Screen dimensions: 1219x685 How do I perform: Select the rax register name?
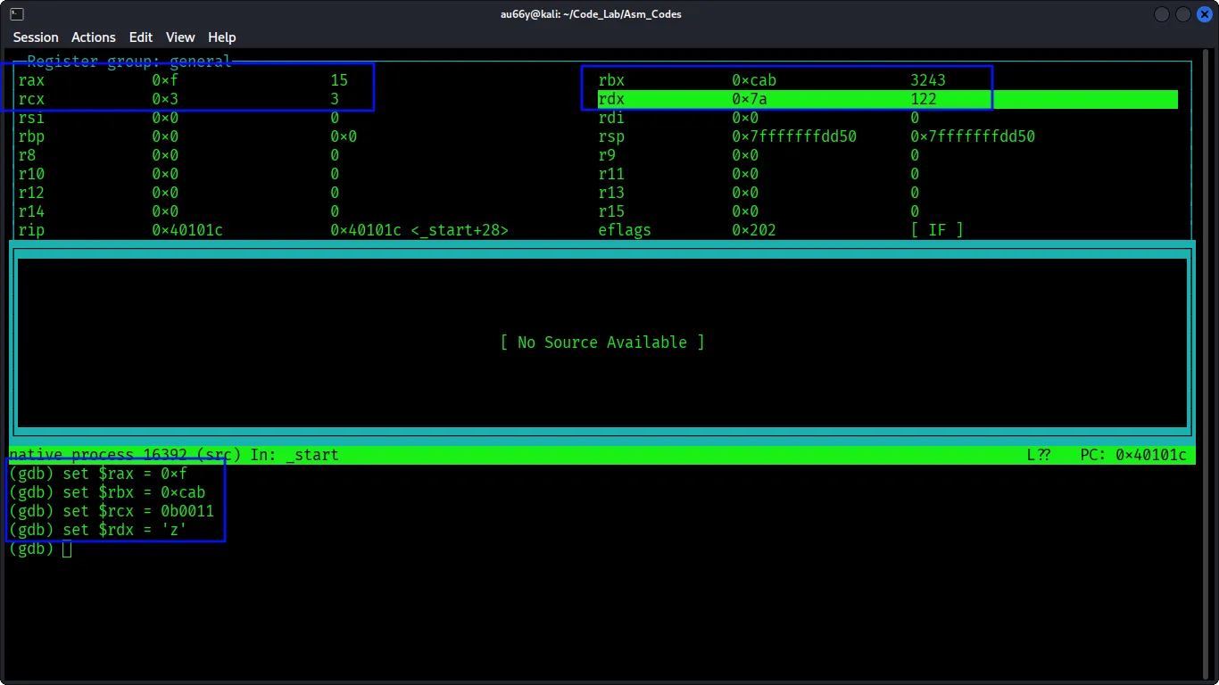pos(31,80)
